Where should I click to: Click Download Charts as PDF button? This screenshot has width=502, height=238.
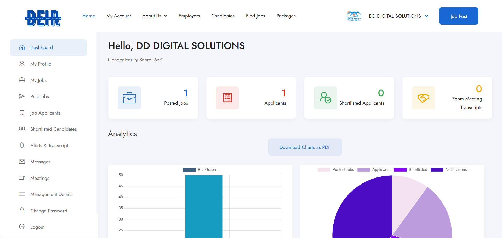coord(305,147)
